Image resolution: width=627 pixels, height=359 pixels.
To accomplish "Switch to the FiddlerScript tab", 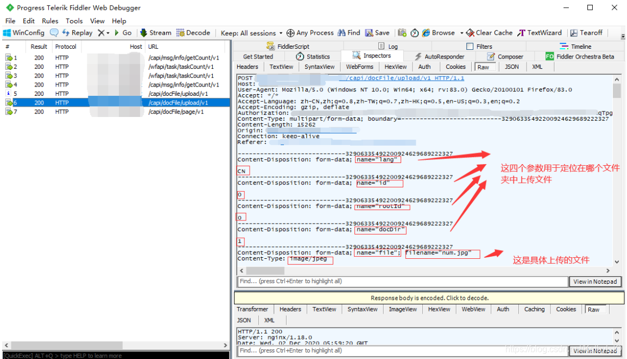I will click(288, 46).
